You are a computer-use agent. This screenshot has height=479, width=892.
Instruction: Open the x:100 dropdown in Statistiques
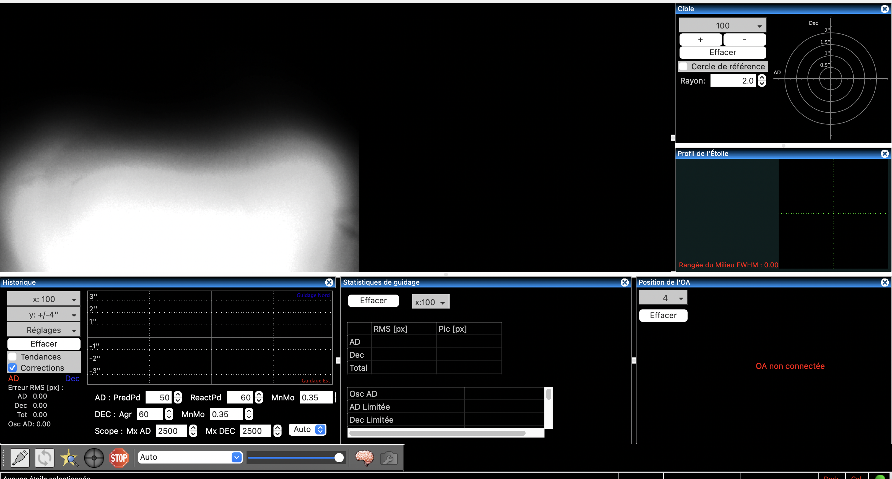tap(430, 302)
